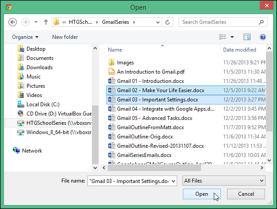This screenshot has width=277, height=209.
Task: Open the File name dropdown arrow
Action: [173, 181]
